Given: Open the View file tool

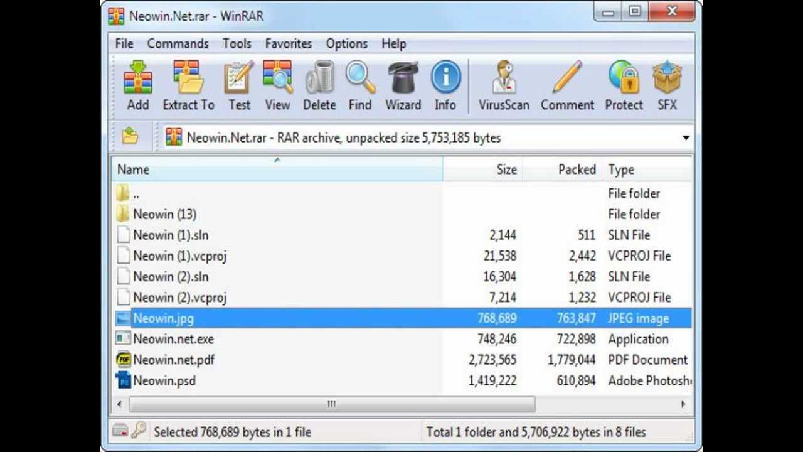Looking at the screenshot, I should pyautogui.click(x=277, y=78).
